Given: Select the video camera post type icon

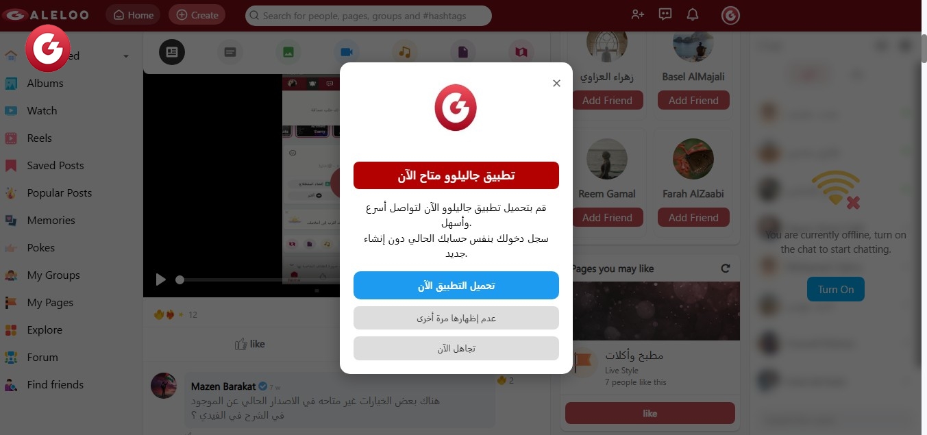Looking at the screenshot, I should [x=347, y=51].
